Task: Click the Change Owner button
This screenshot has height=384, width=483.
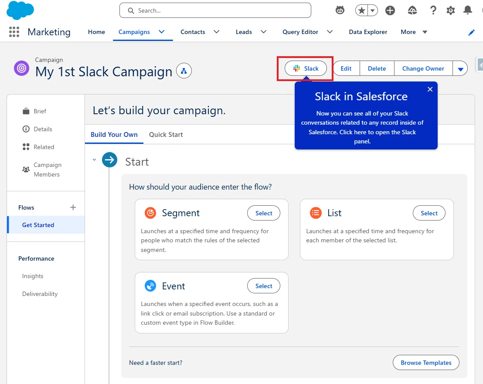Action: pos(423,68)
